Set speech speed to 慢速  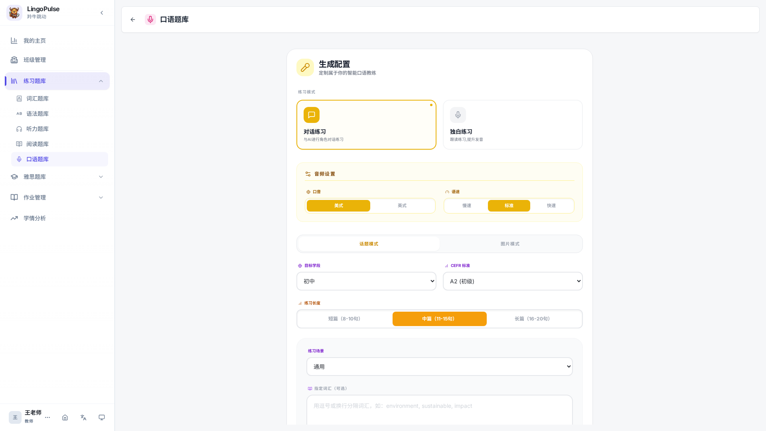(467, 206)
